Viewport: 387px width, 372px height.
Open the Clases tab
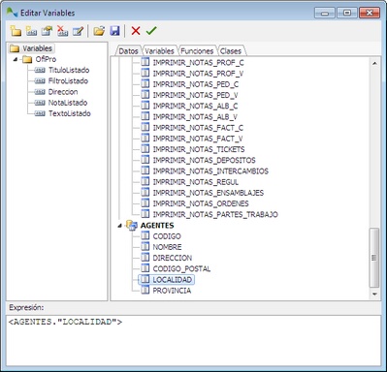tap(231, 51)
